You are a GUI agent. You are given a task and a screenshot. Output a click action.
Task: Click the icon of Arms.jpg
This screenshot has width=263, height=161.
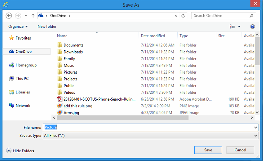click(60, 112)
